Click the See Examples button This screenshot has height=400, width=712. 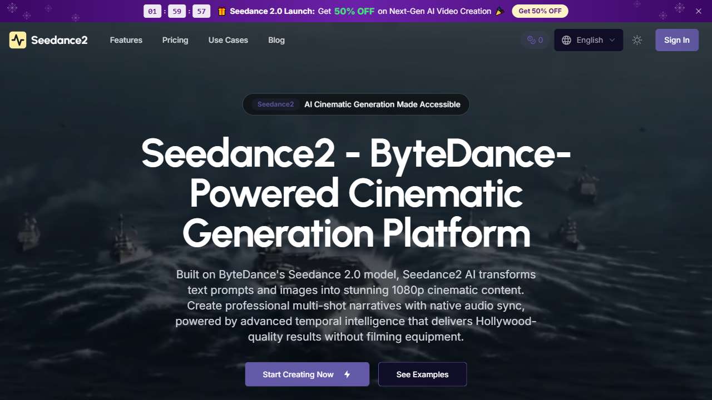(x=422, y=374)
